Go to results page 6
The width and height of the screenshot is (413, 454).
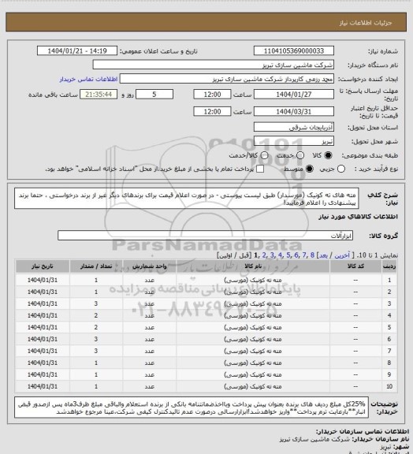click(296, 255)
